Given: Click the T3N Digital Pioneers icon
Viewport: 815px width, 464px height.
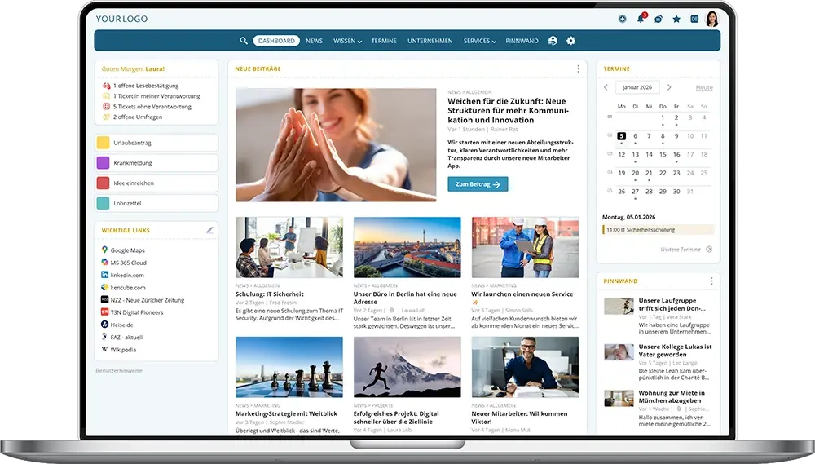Looking at the screenshot, I should click(x=104, y=312).
